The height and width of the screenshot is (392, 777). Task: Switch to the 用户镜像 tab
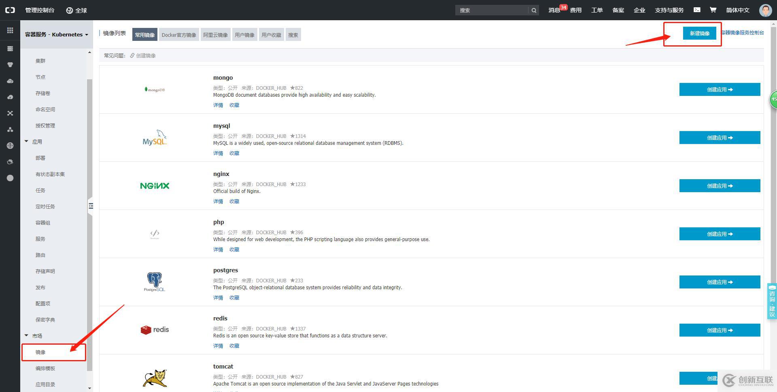pos(244,35)
